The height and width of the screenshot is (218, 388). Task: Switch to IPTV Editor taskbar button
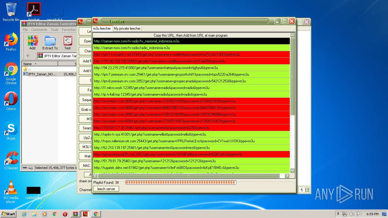[x=85, y=214]
